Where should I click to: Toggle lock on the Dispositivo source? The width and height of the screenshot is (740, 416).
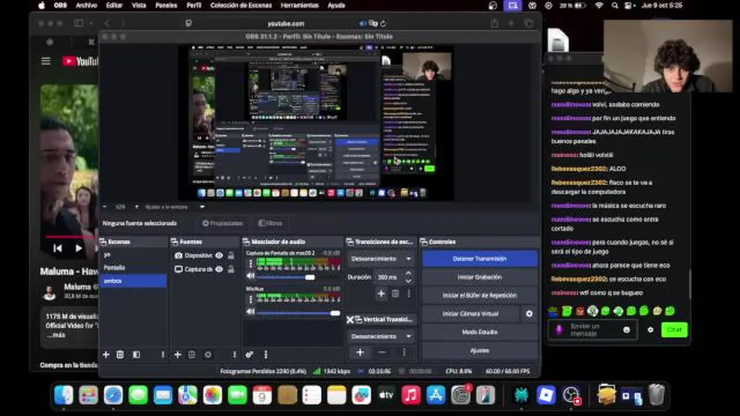click(231, 255)
